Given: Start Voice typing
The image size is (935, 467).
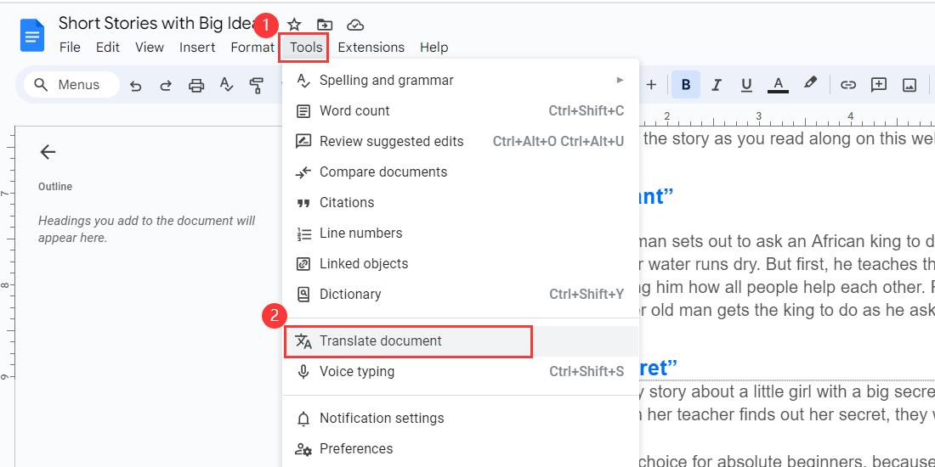Looking at the screenshot, I should [461, 372].
